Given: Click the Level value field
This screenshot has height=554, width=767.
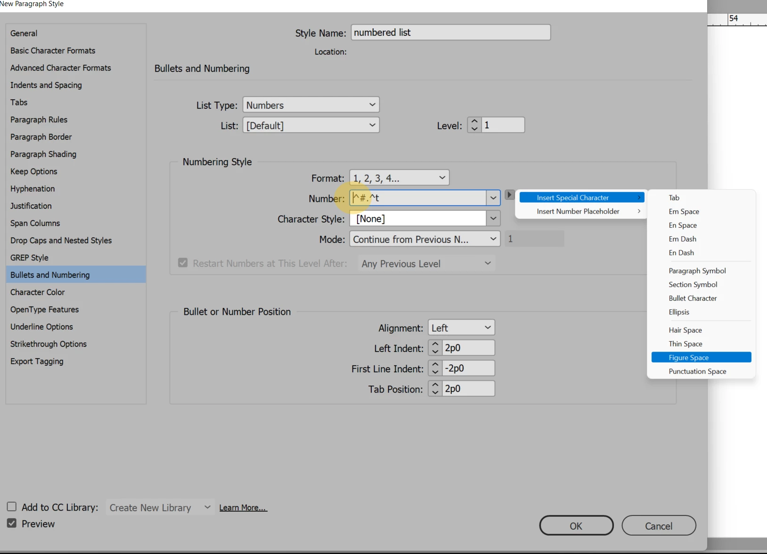Looking at the screenshot, I should tap(503, 125).
